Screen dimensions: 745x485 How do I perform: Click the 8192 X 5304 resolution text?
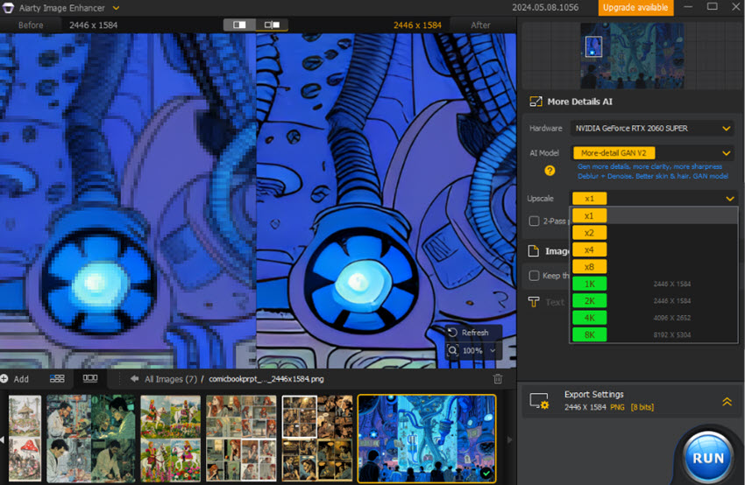coord(672,335)
